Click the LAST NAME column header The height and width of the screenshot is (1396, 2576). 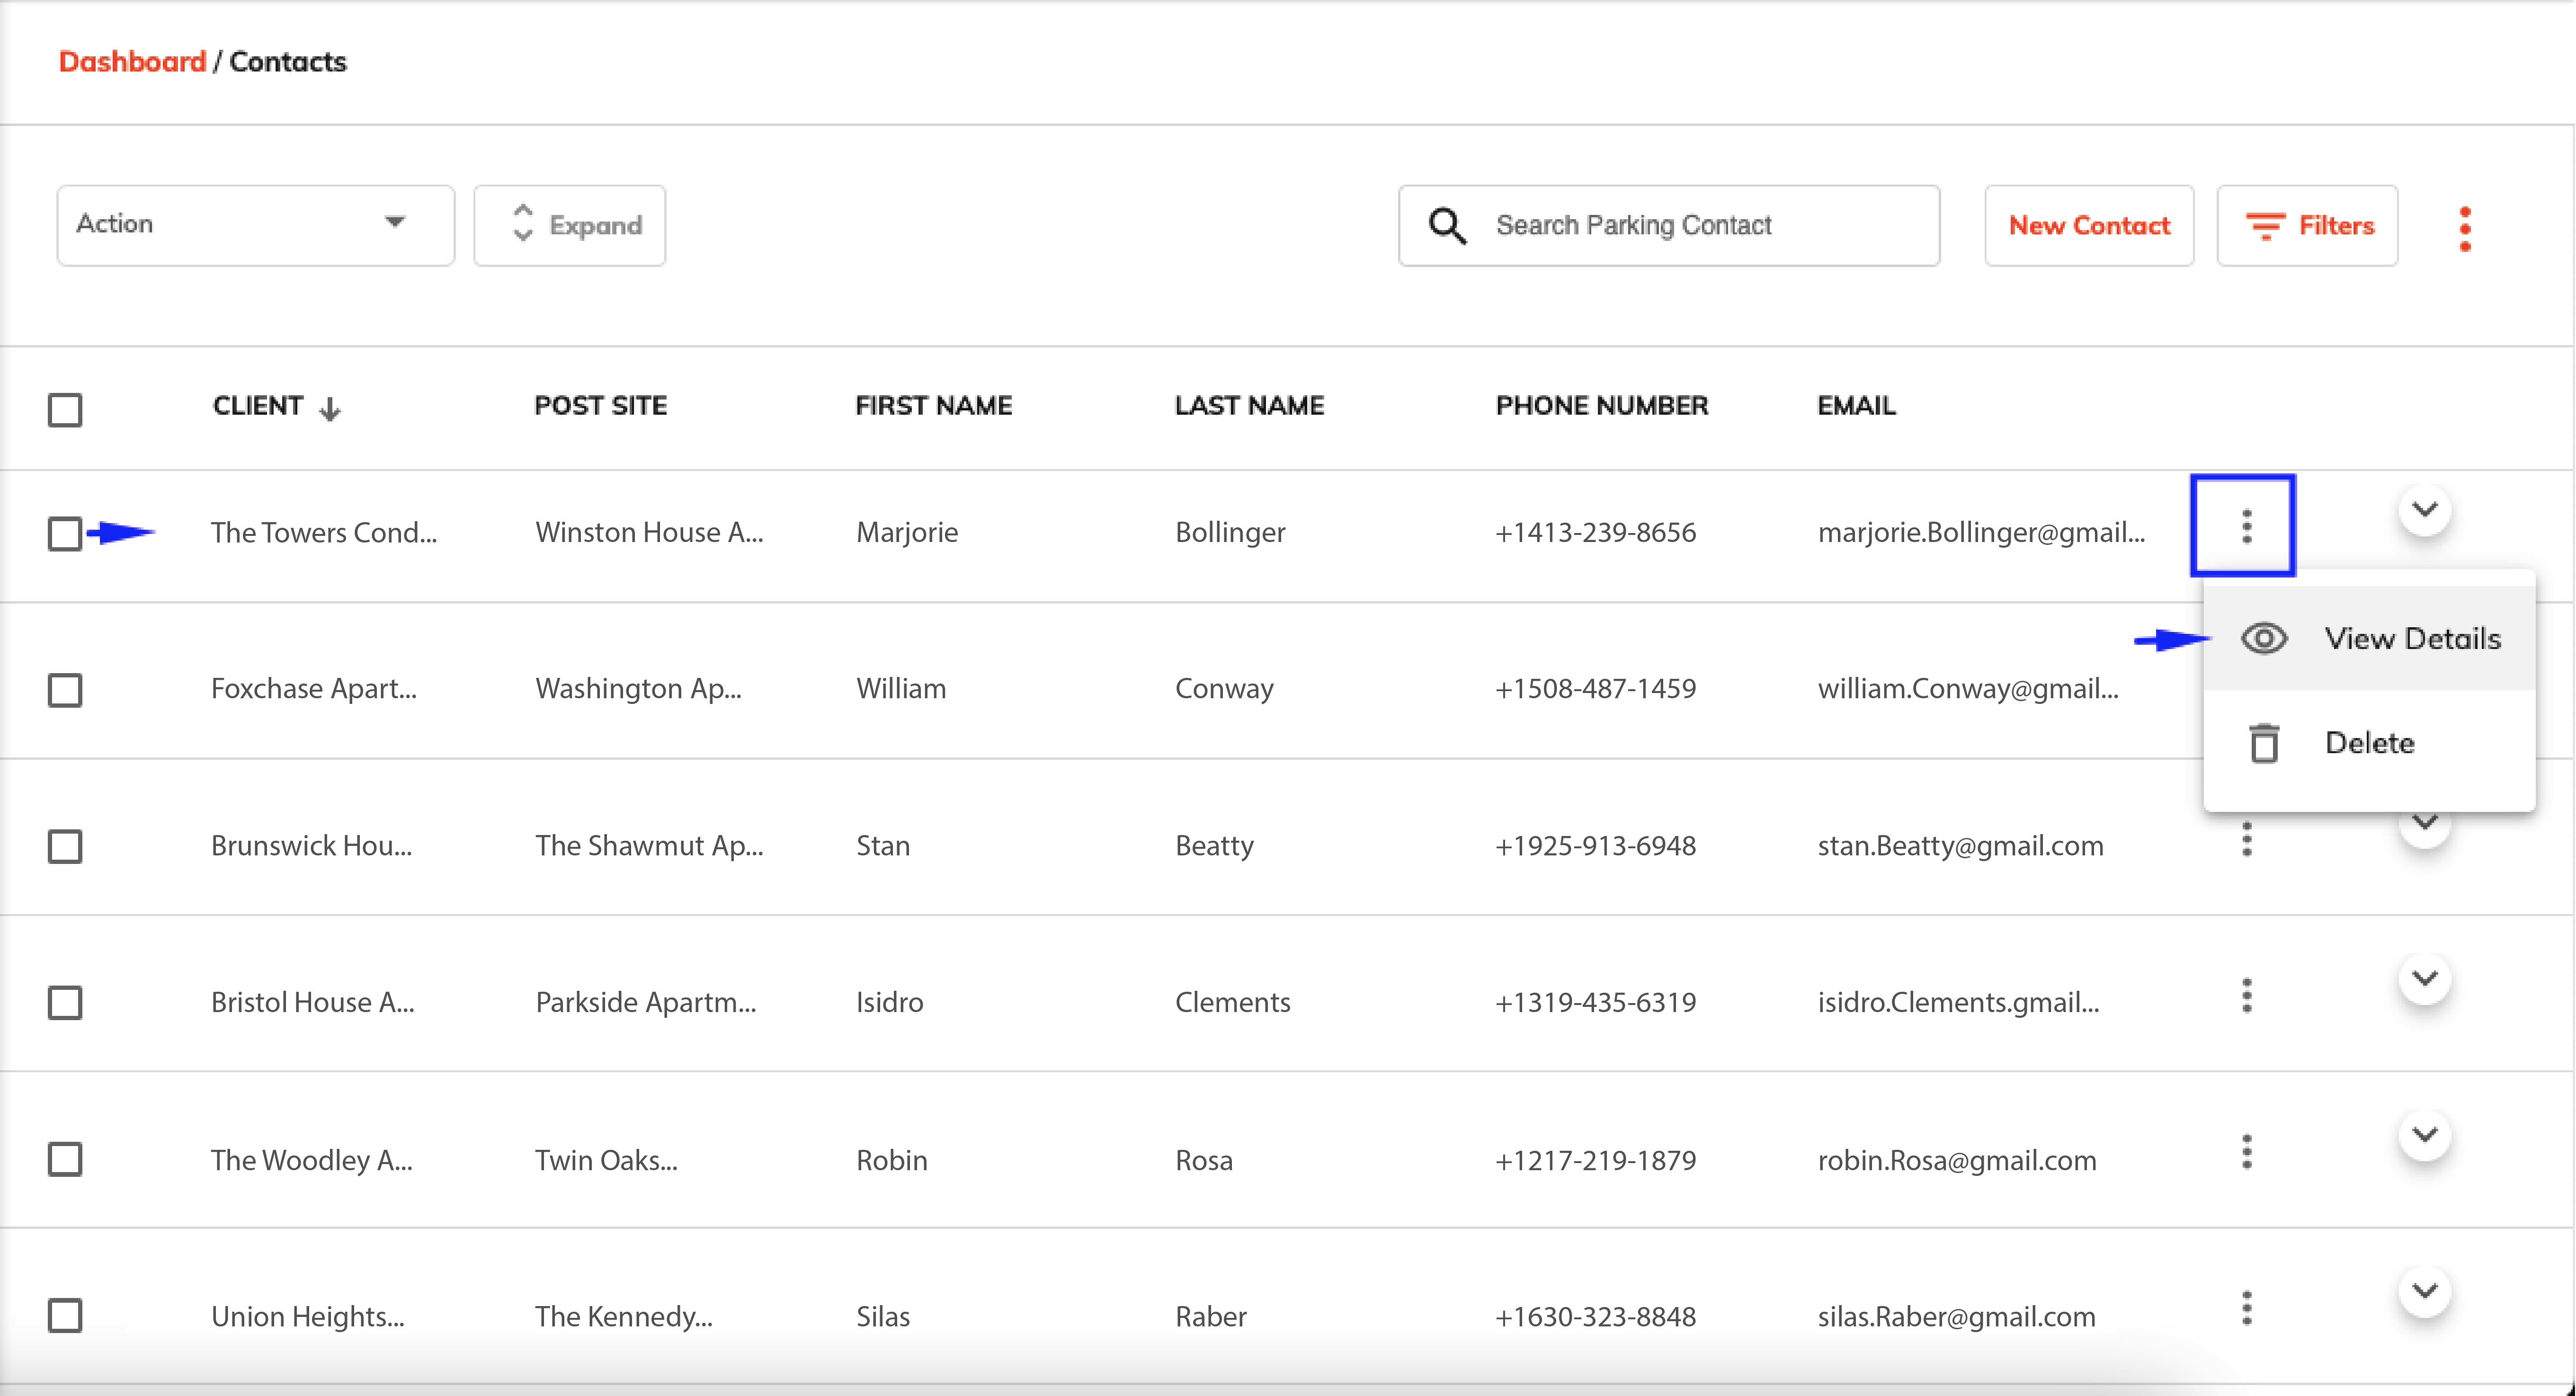(1249, 405)
